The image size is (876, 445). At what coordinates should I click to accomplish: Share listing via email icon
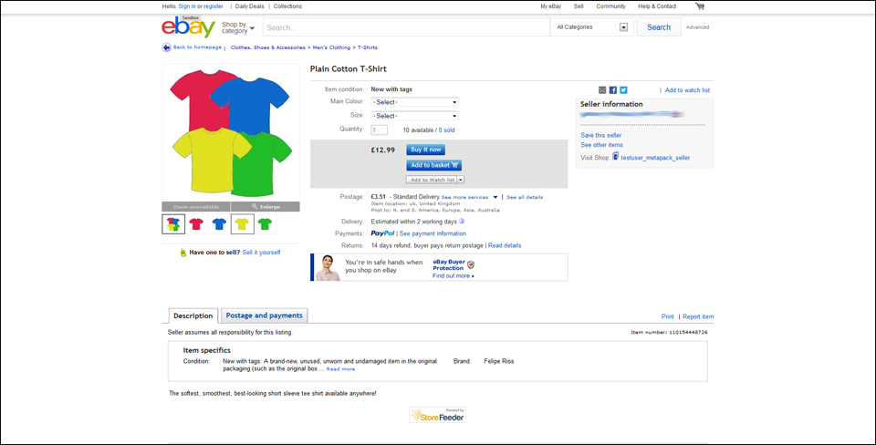click(602, 90)
